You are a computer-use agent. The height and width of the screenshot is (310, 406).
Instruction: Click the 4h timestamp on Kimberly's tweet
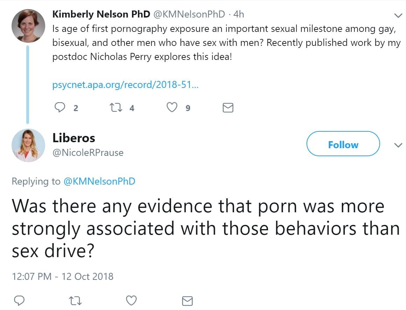[x=239, y=14]
